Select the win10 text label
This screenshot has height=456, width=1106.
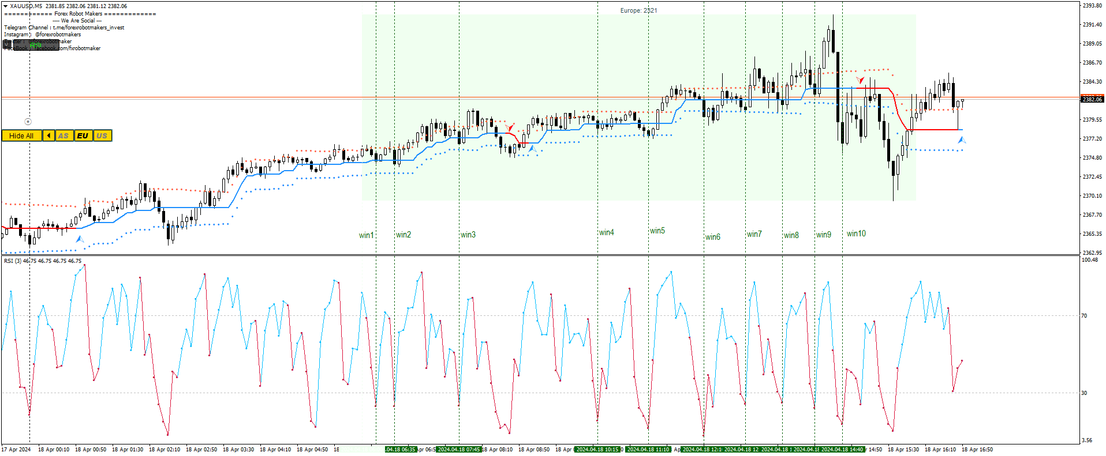[x=856, y=233]
